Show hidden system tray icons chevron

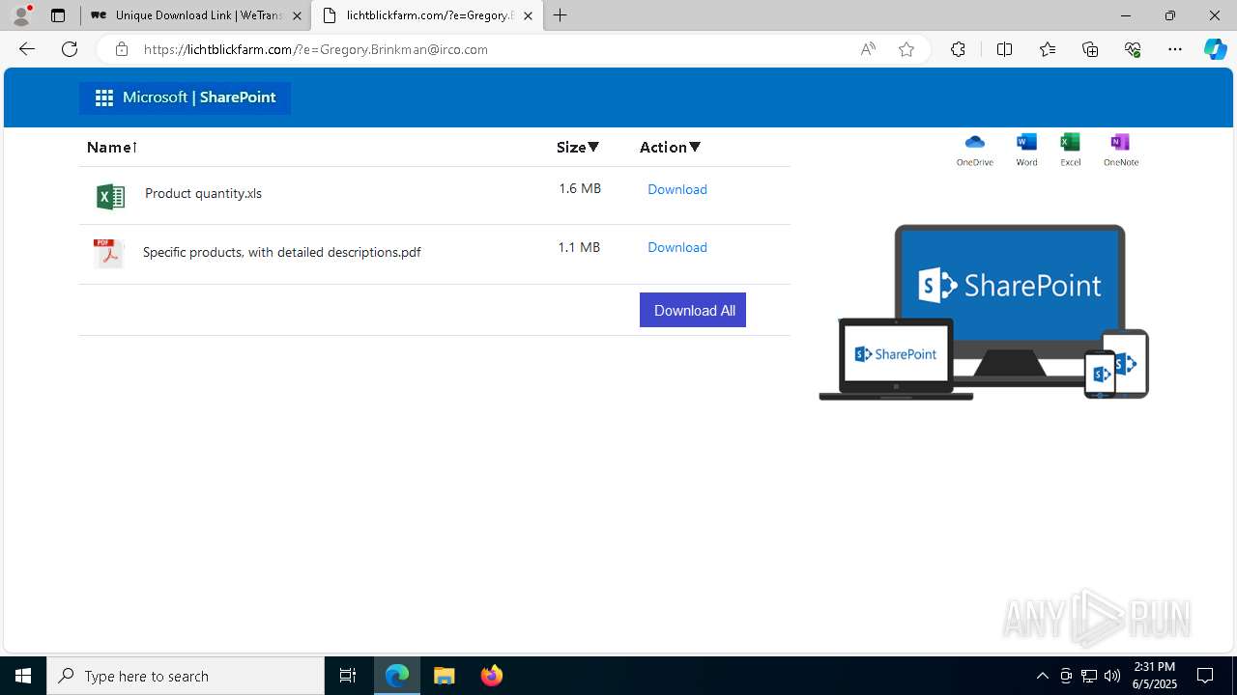coord(1042,676)
